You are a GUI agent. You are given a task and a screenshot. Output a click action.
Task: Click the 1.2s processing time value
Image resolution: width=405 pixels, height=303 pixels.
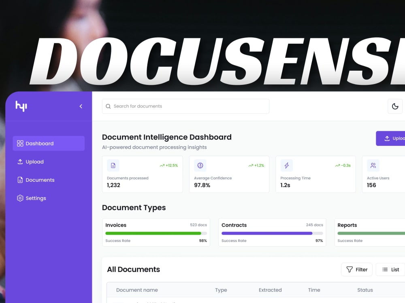click(x=285, y=185)
